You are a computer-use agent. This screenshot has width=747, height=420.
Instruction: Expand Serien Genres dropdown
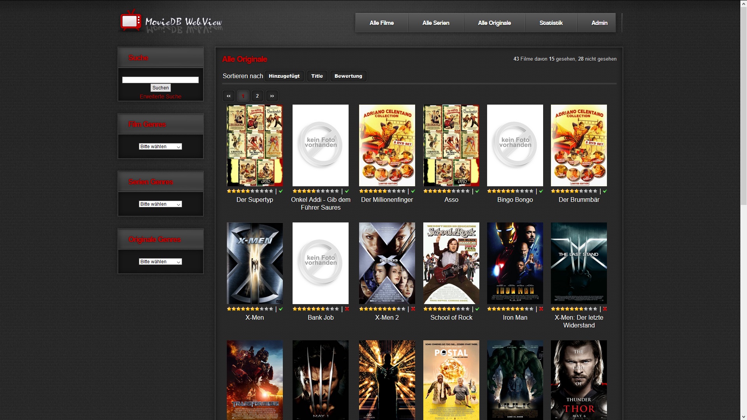click(160, 204)
